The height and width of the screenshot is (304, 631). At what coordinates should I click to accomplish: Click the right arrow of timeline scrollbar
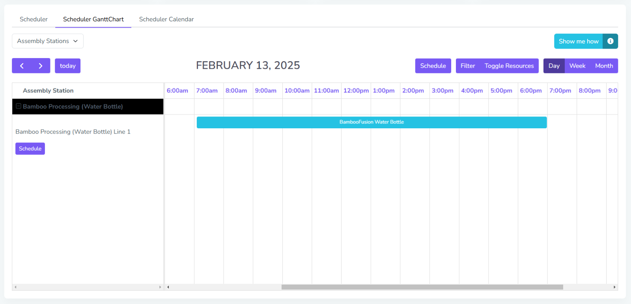(x=614, y=287)
